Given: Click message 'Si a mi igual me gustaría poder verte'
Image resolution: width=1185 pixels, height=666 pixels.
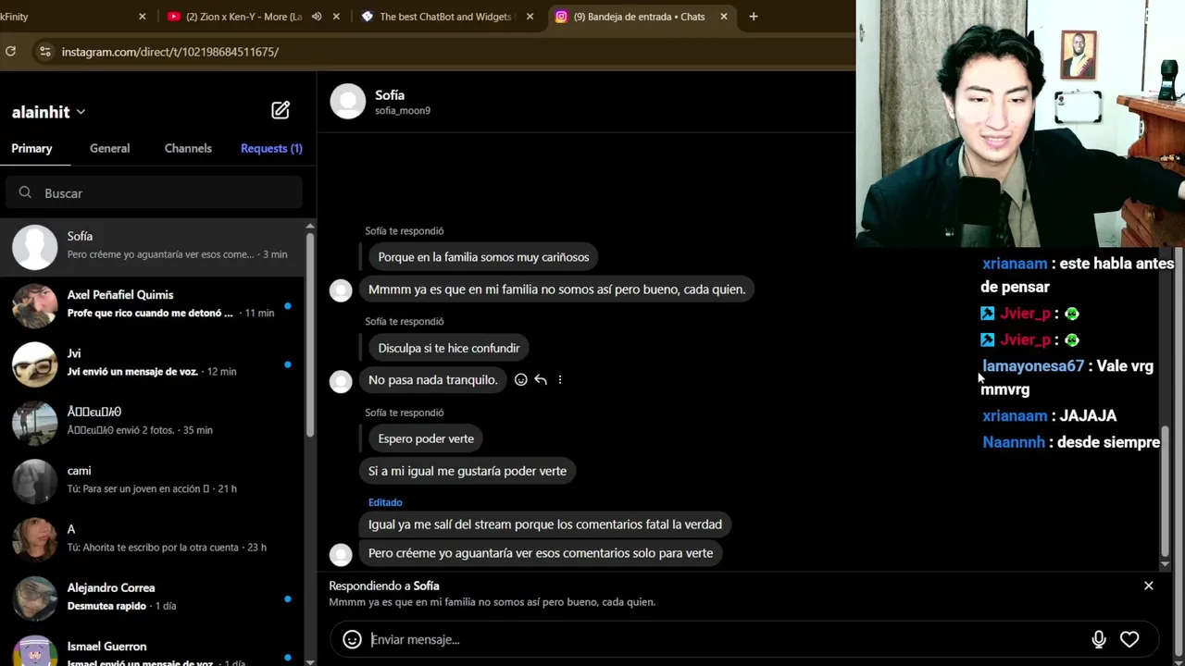Looking at the screenshot, I should pos(468,471).
